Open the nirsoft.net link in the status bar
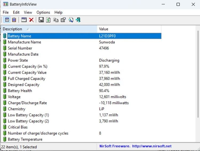 (x=152, y=146)
